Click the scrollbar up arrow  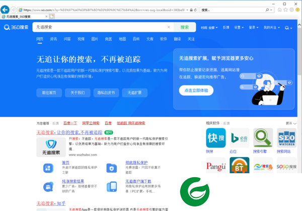pyautogui.click(x=299, y=25)
